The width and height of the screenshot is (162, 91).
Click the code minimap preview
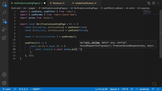147,12
